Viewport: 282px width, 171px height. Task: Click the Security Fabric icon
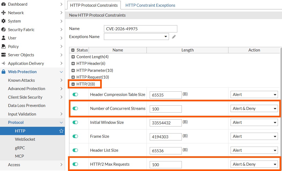3,29
